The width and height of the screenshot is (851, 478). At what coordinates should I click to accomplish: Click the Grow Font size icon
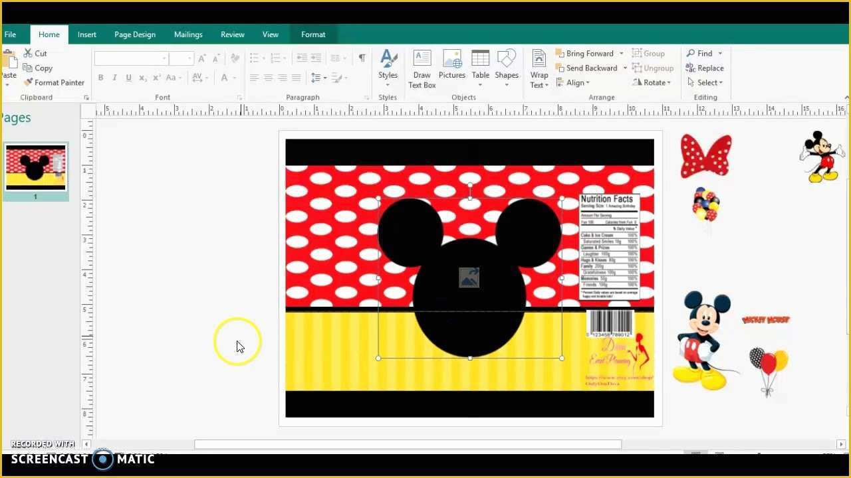202,58
